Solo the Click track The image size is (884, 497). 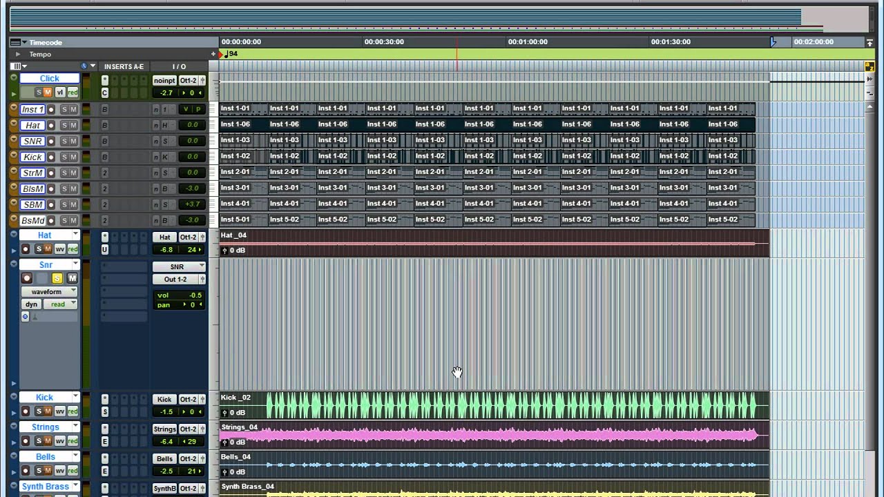click(39, 92)
